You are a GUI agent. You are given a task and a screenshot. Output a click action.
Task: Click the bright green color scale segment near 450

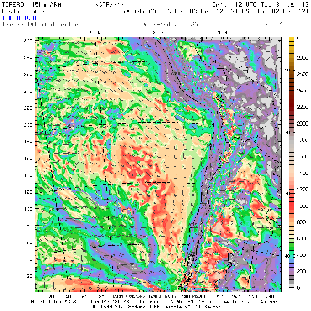coord(291,248)
